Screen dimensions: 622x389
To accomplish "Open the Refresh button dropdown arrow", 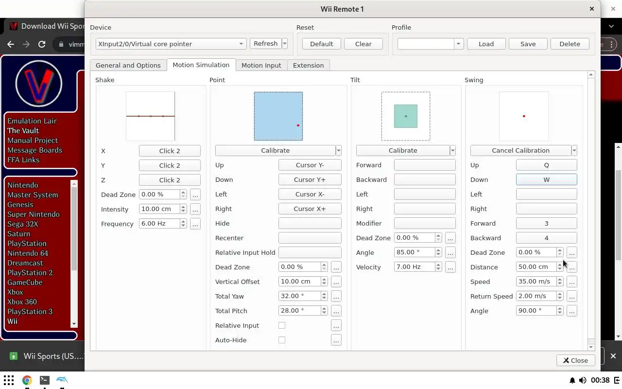I will pyautogui.click(x=285, y=44).
